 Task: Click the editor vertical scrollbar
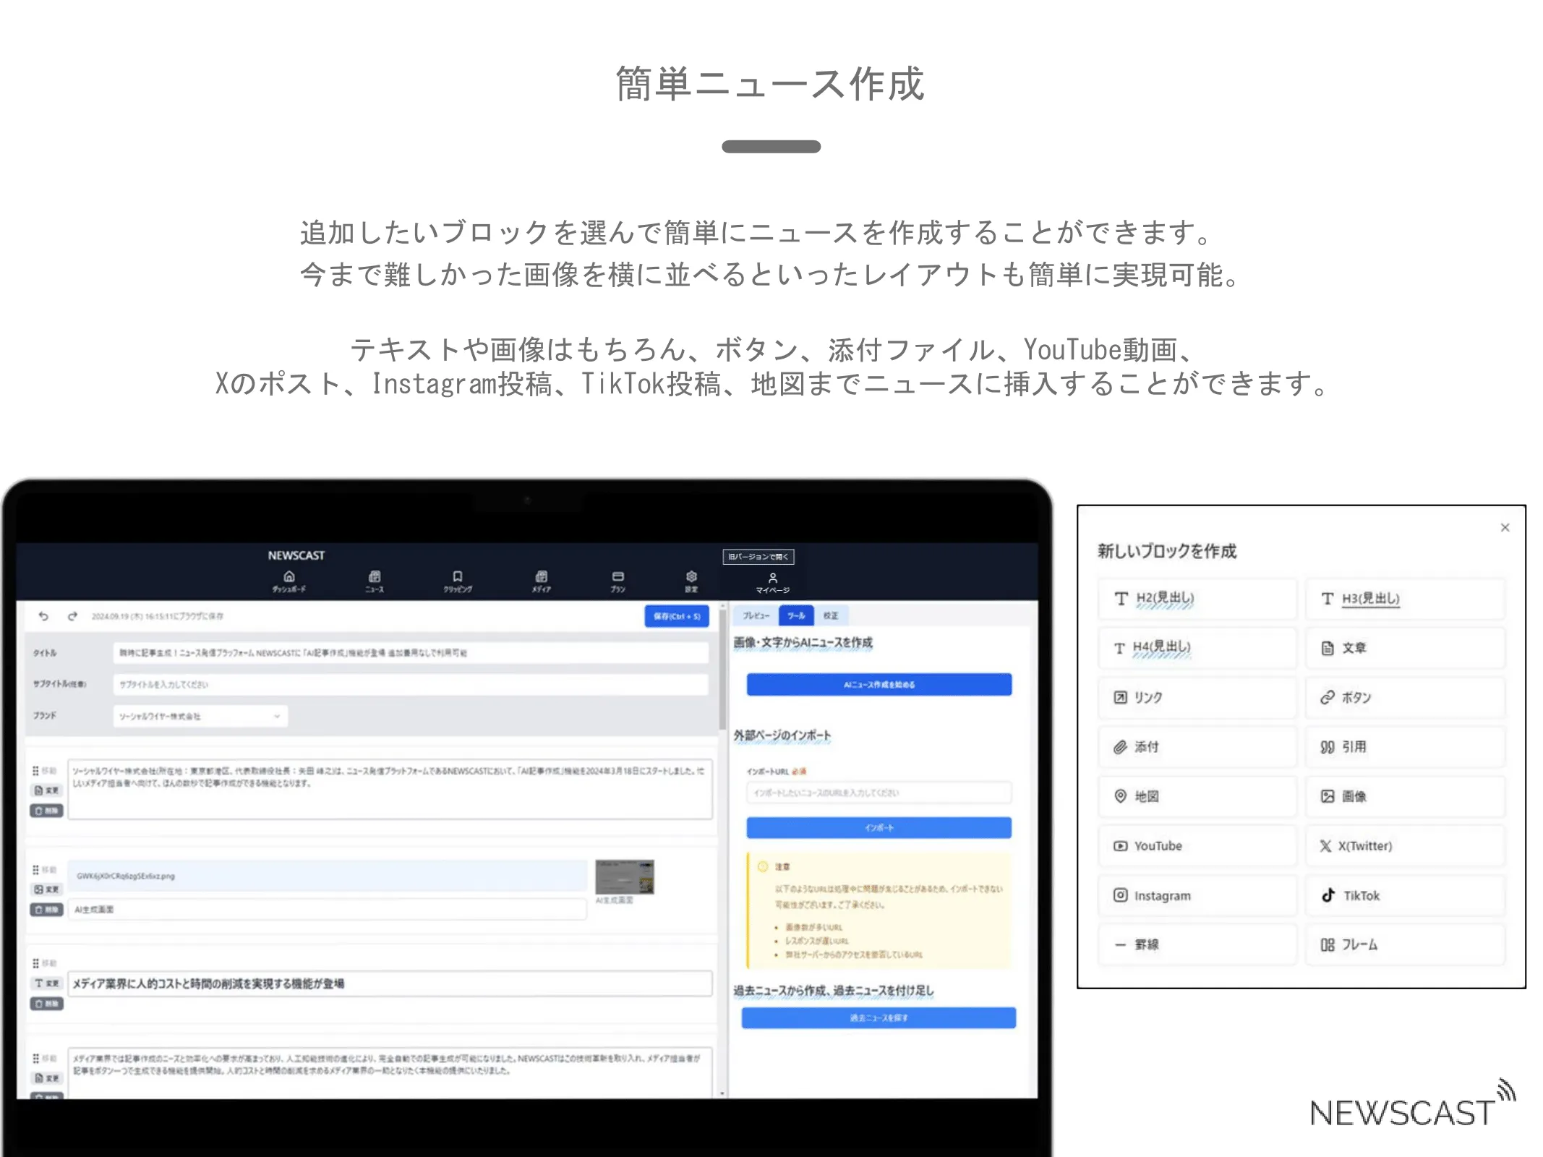pos(722,669)
